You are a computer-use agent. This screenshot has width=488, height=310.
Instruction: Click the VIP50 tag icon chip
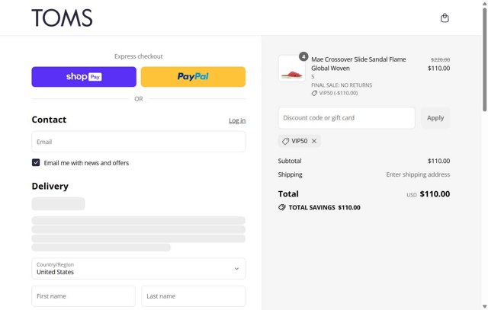(x=299, y=141)
